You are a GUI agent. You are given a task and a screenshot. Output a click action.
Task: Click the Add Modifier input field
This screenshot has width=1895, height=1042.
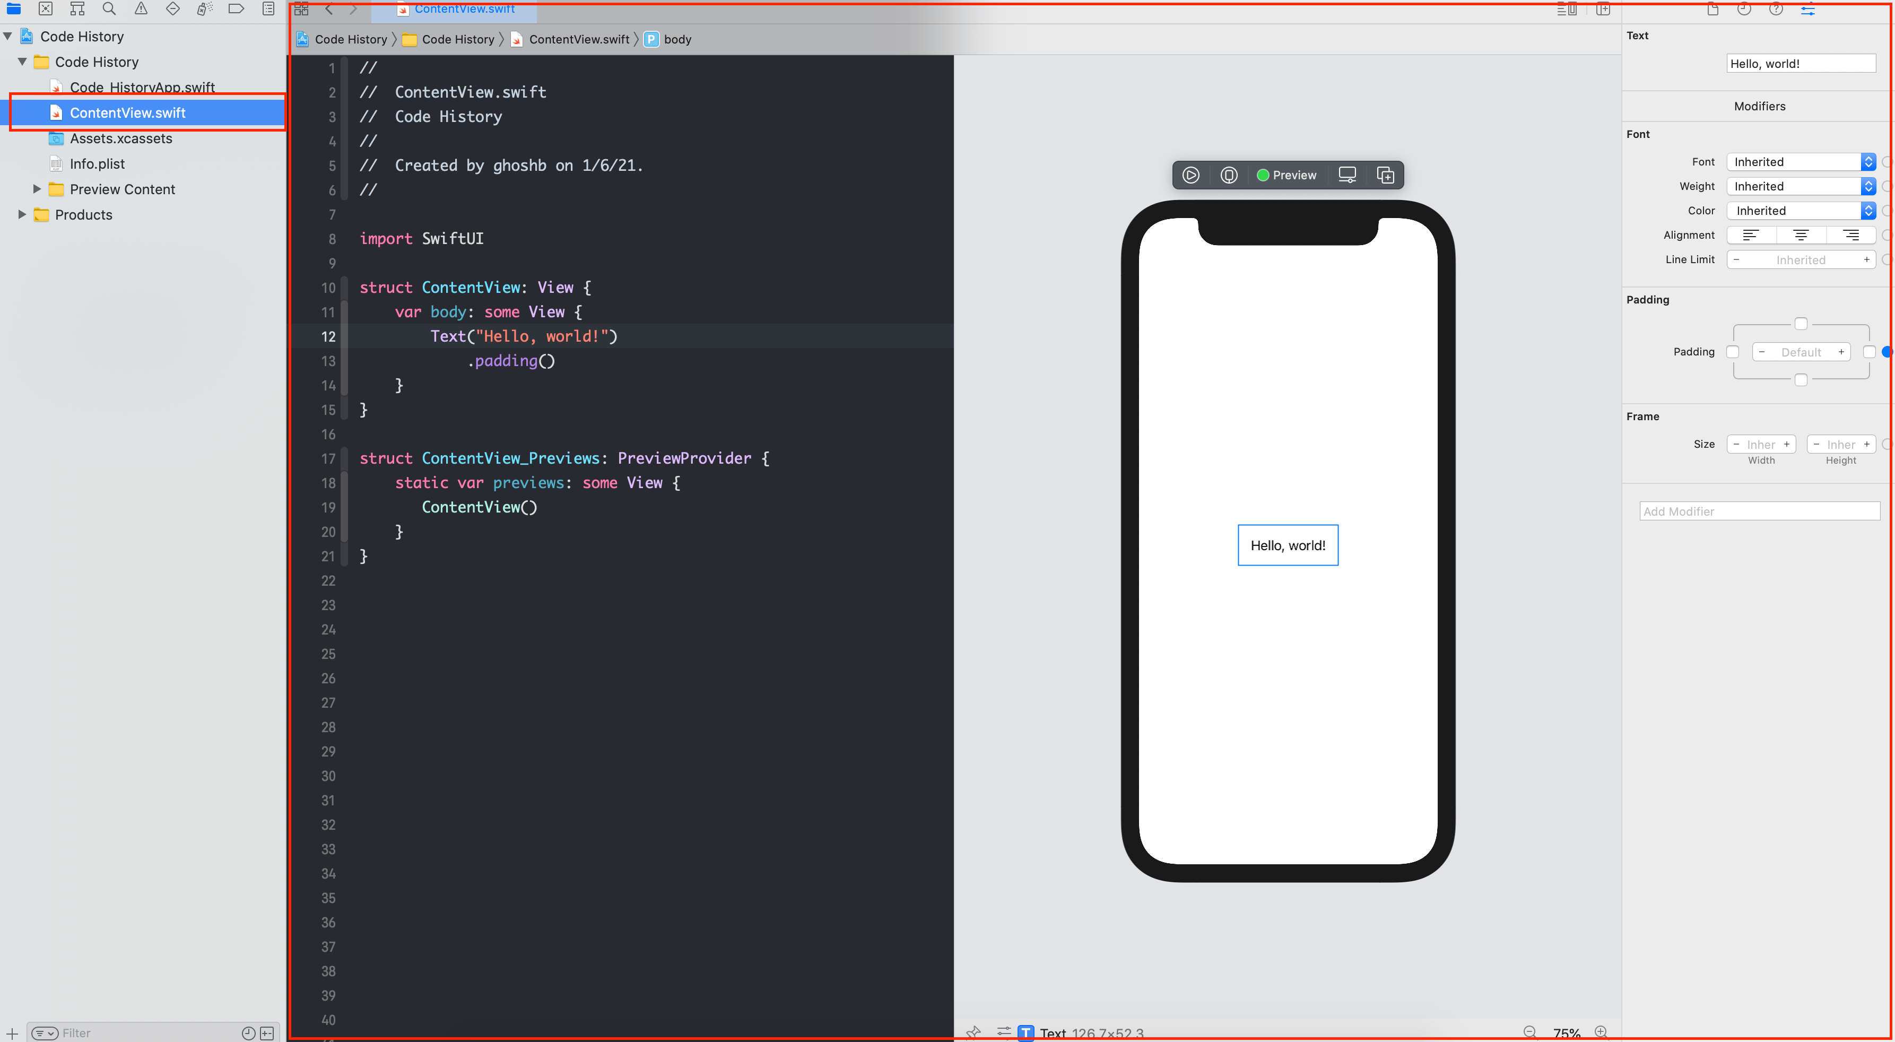1759,511
